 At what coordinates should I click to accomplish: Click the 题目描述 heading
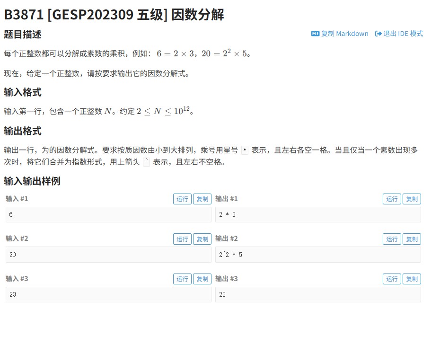pyautogui.click(x=23, y=35)
